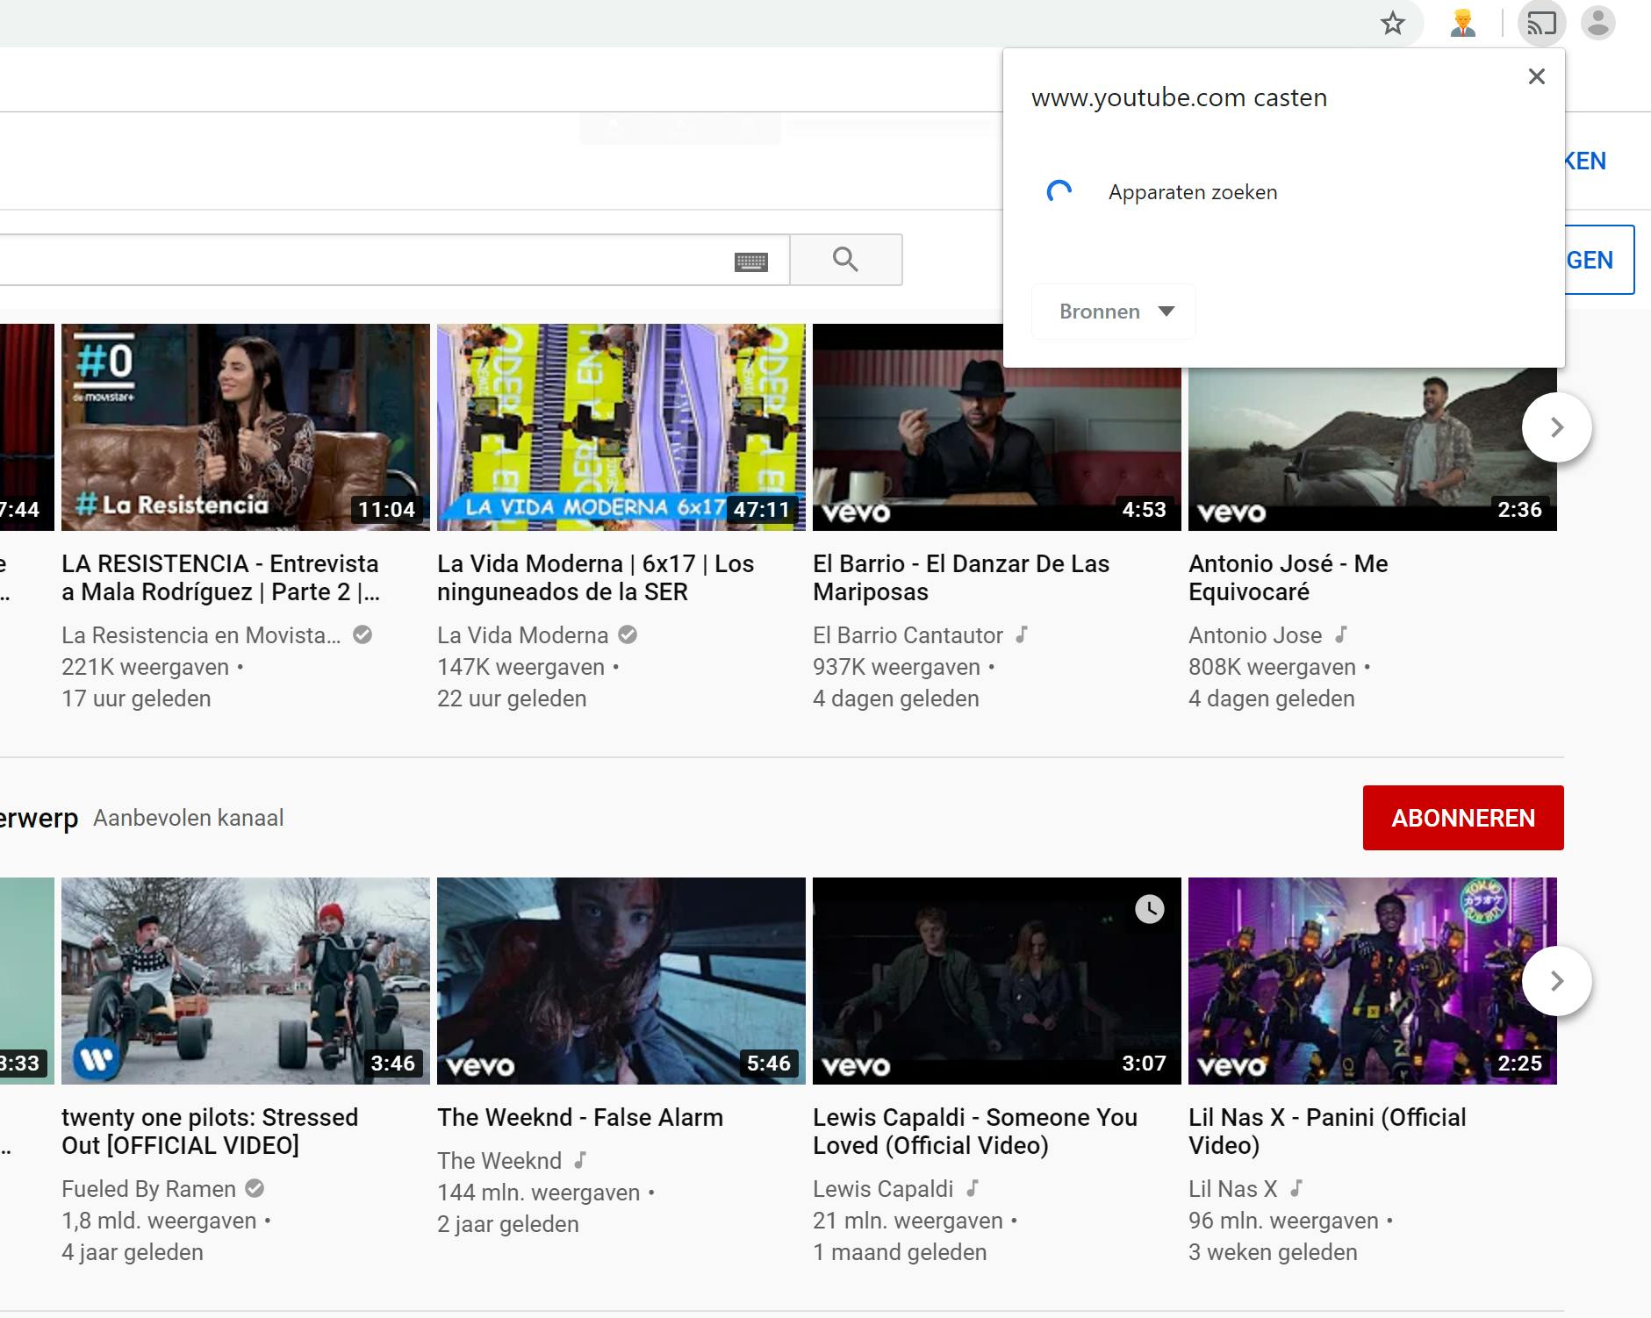Click verified badge beside La Resistencia channel

tap(363, 634)
